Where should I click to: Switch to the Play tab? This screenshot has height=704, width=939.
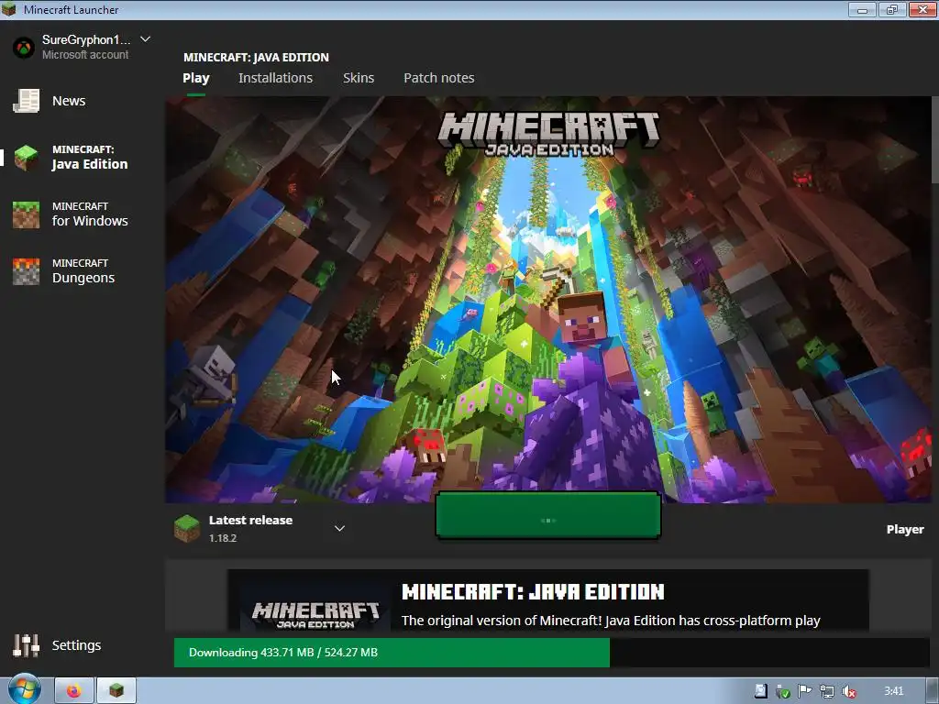196,78
